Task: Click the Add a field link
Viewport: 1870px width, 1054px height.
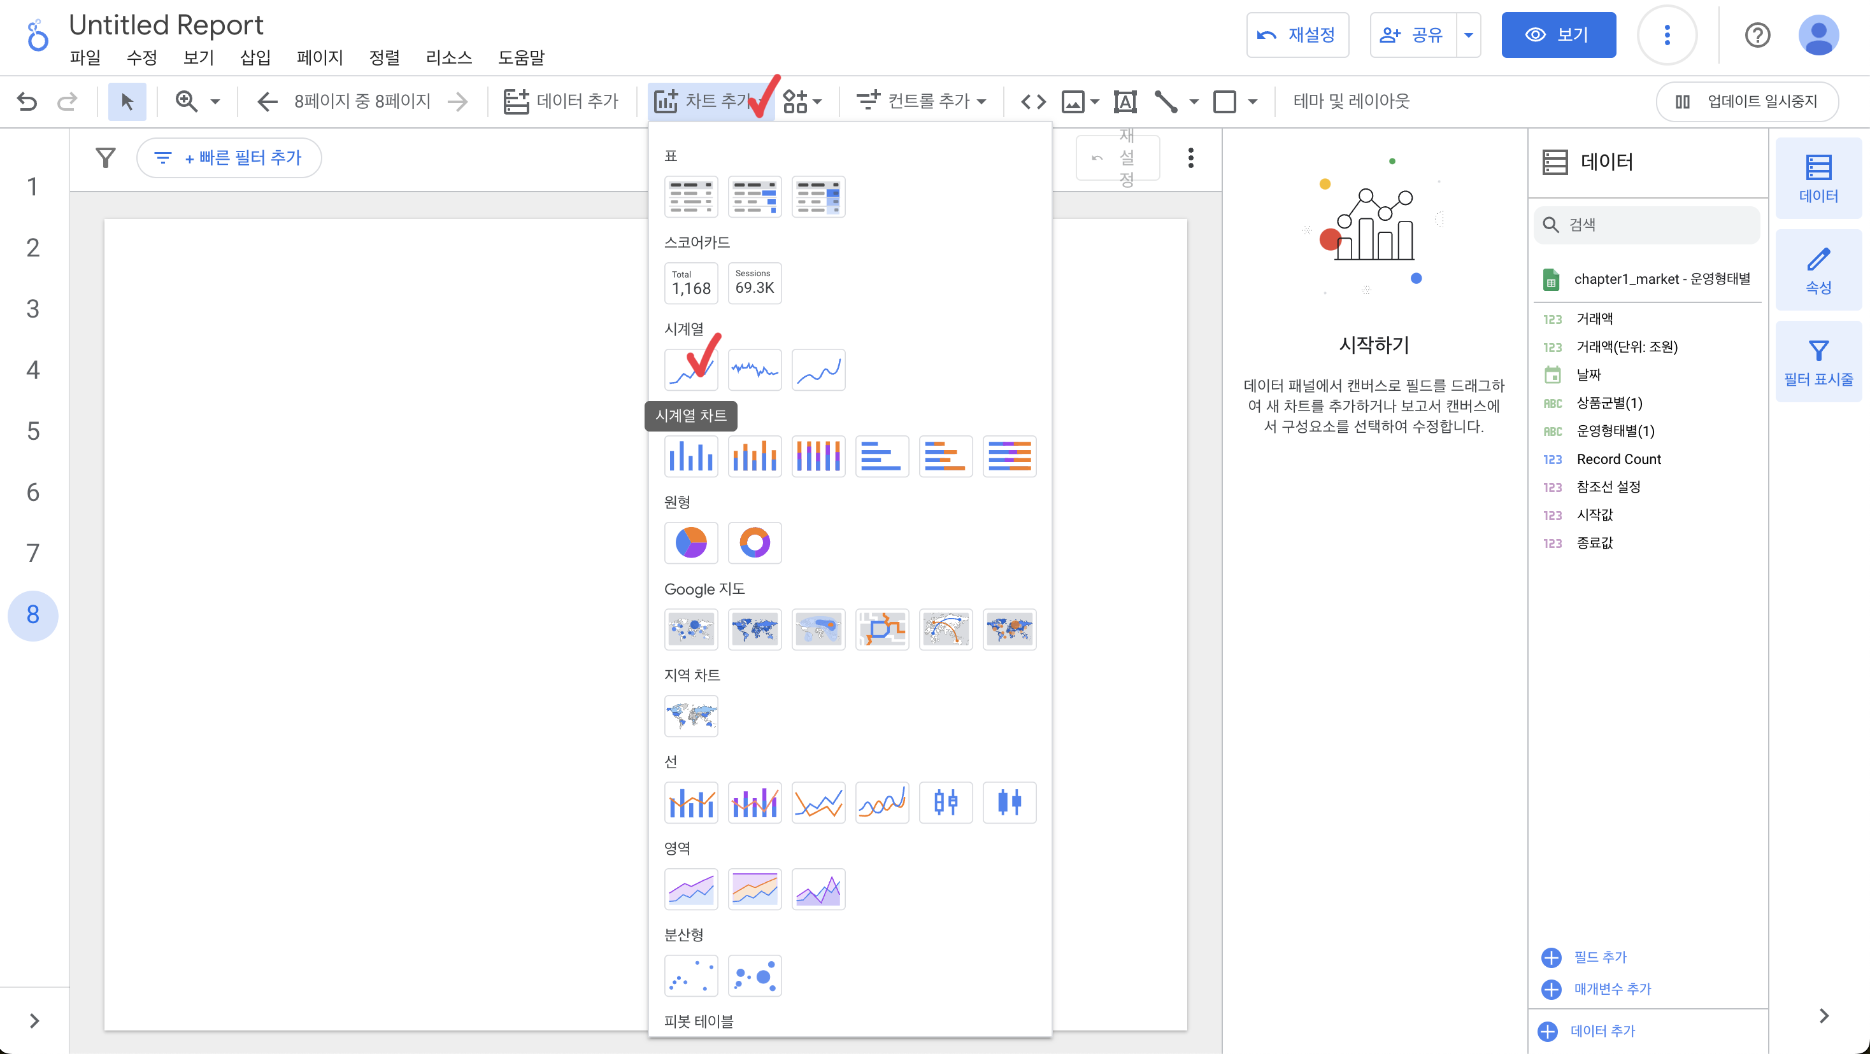Action: [x=1599, y=957]
